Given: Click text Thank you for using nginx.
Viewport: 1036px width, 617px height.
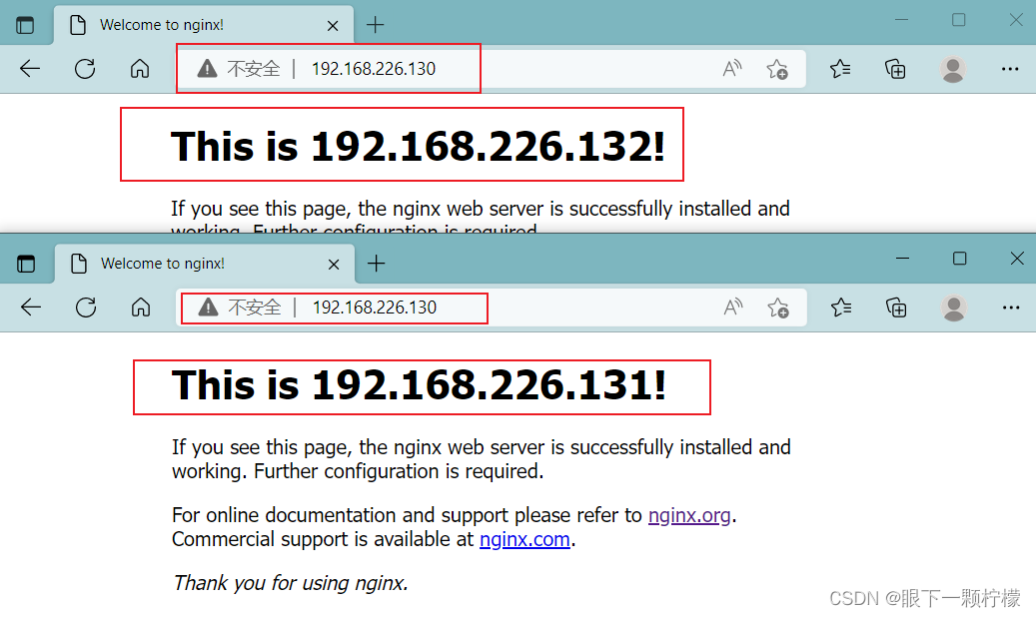Looking at the screenshot, I should pos(290,583).
